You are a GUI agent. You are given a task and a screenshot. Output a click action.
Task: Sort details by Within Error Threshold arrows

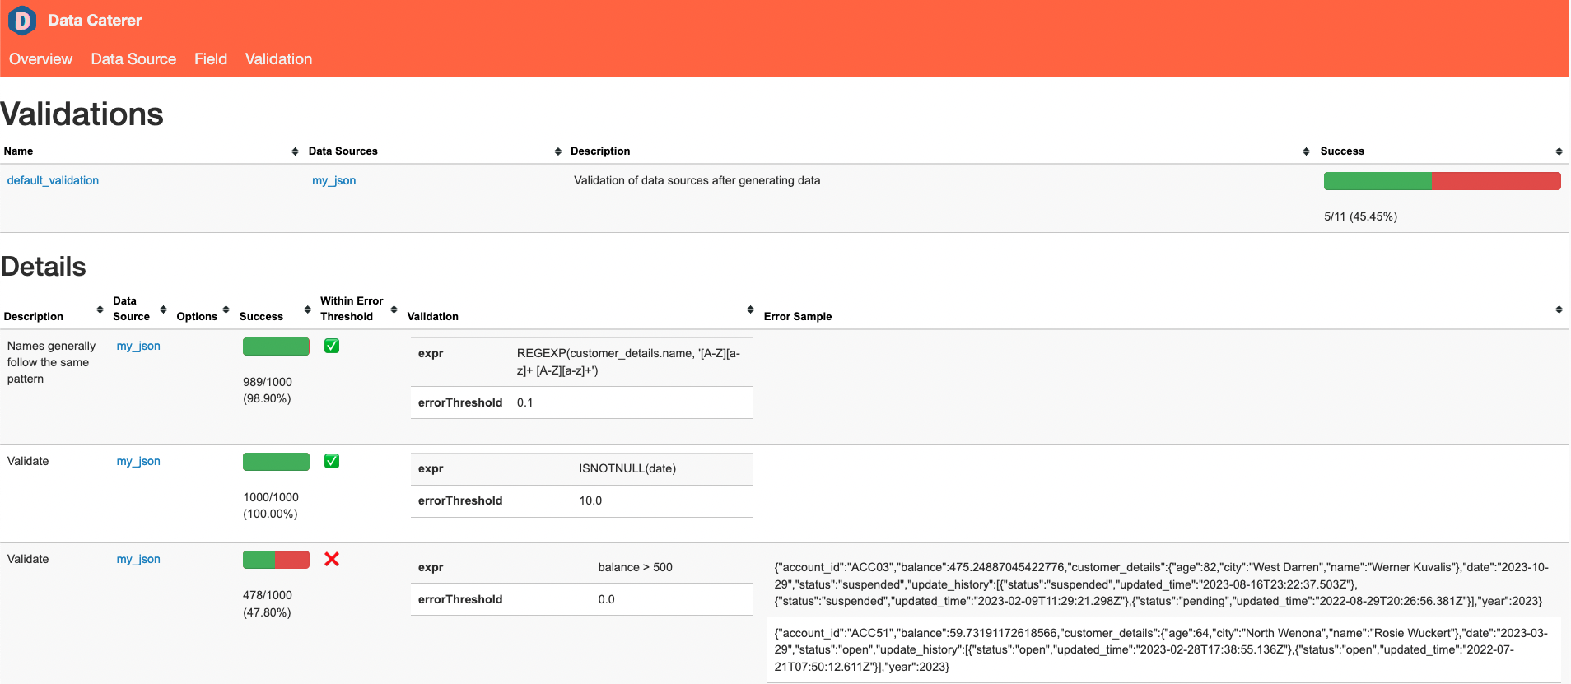pyautogui.click(x=394, y=309)
